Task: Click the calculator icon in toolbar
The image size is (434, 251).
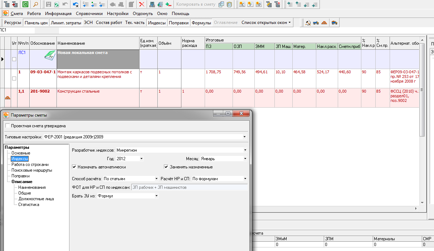Action: 152,4
